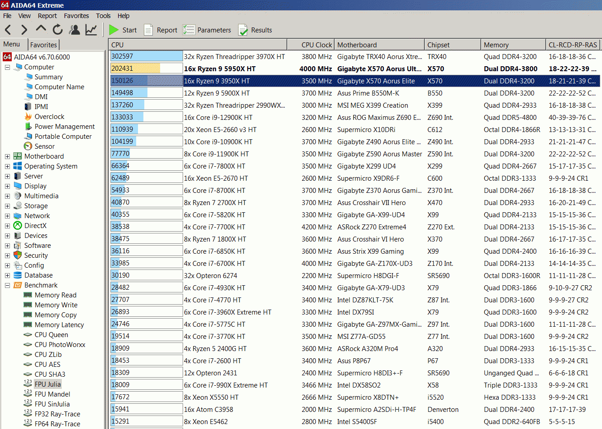Open the graph chart toolbar icon
The image size is (602, 429).
(91, 30)
